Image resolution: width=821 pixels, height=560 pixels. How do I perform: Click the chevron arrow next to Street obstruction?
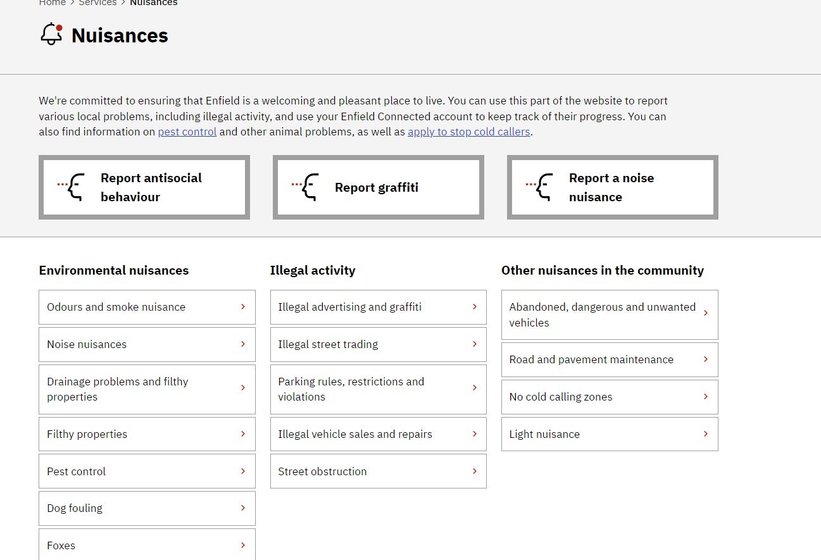coord(474,471)
